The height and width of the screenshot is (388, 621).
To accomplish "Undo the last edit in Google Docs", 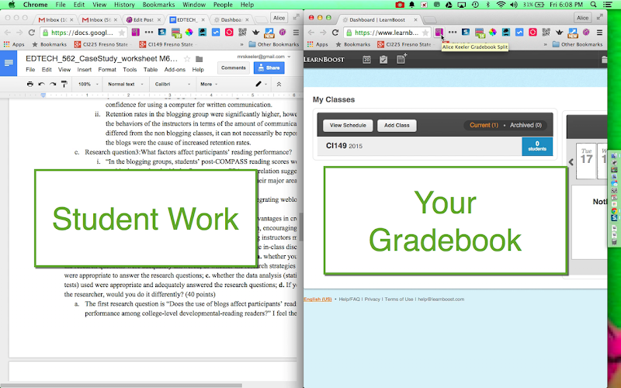I will click(42, 84).
